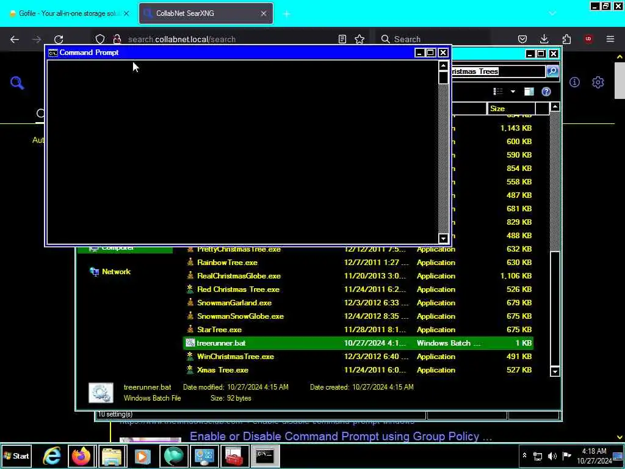Screen dimensions: 625x469
Task: Click the Explorer search field with Christmas Trees
Action: tap(498, 71)
